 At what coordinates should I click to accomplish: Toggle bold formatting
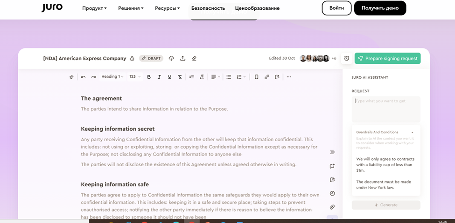(x=149, y=77)
